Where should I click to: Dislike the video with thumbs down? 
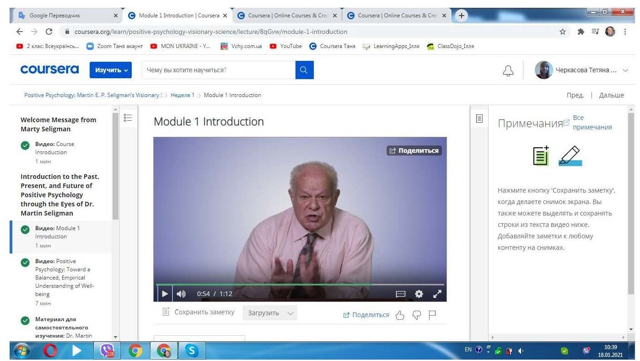416,315
